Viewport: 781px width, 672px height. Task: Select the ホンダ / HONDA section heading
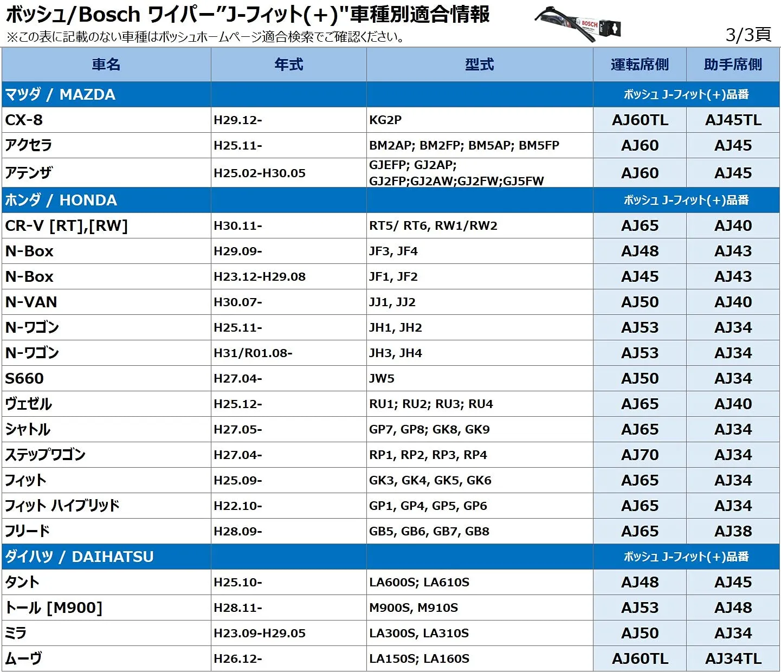click(61, 200)
